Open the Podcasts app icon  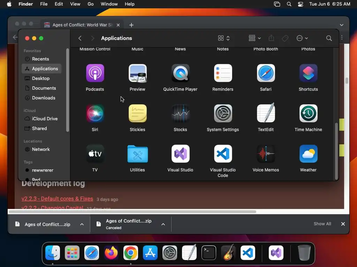95,73
